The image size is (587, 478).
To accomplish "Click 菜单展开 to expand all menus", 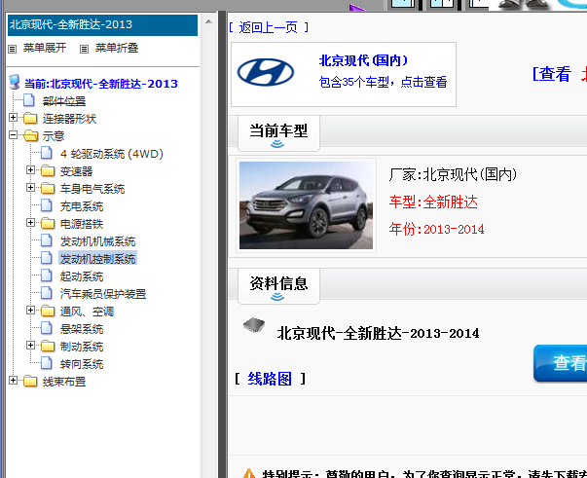I will pyautogui.click(x=45, y=48).
